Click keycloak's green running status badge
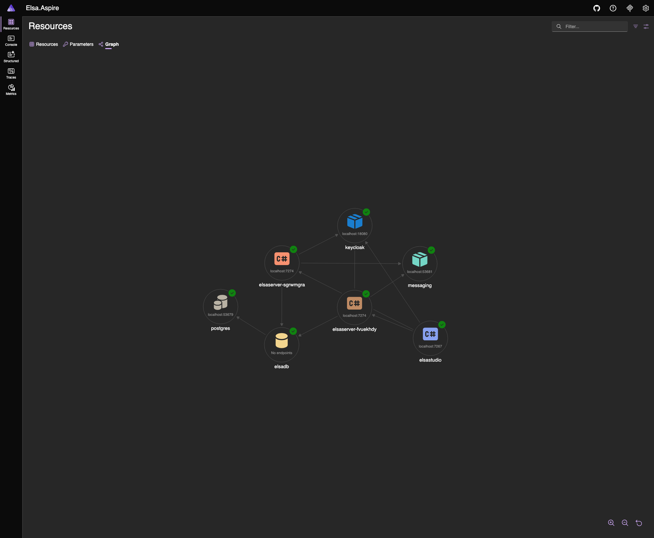 tap(366, 212)
